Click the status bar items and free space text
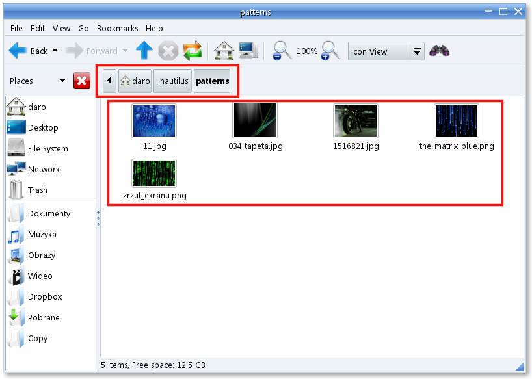 153,365
